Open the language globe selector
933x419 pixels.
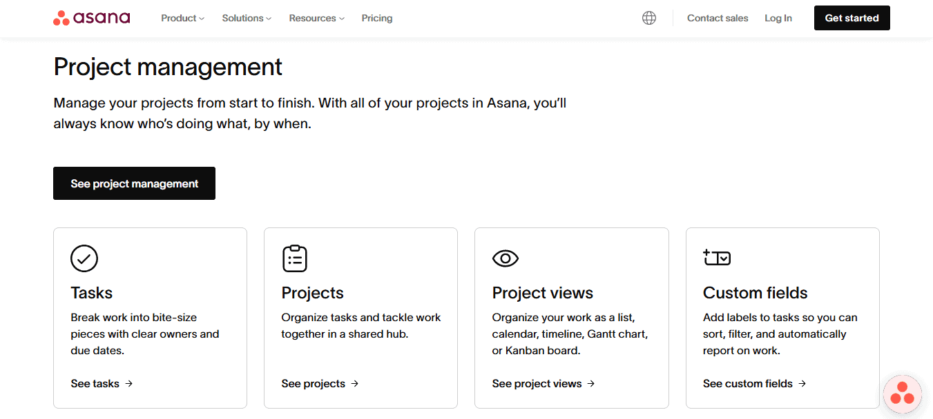[649, 18]
